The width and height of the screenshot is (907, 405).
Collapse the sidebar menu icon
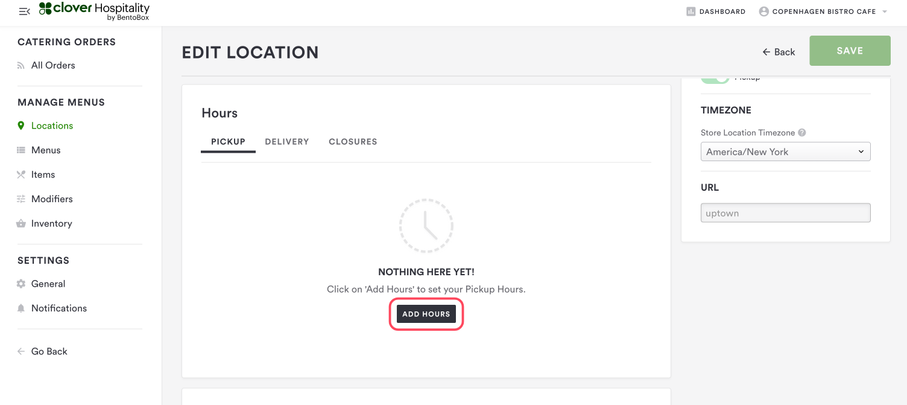point(25,11)
